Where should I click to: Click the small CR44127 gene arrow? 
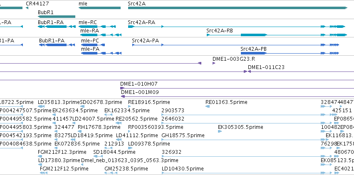click(x=27, y=8)
